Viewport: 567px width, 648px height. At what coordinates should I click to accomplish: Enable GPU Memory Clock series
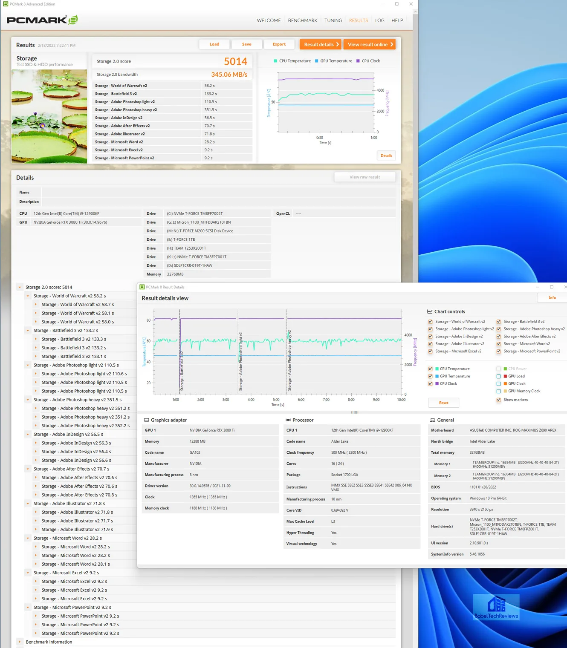[498, 391]
